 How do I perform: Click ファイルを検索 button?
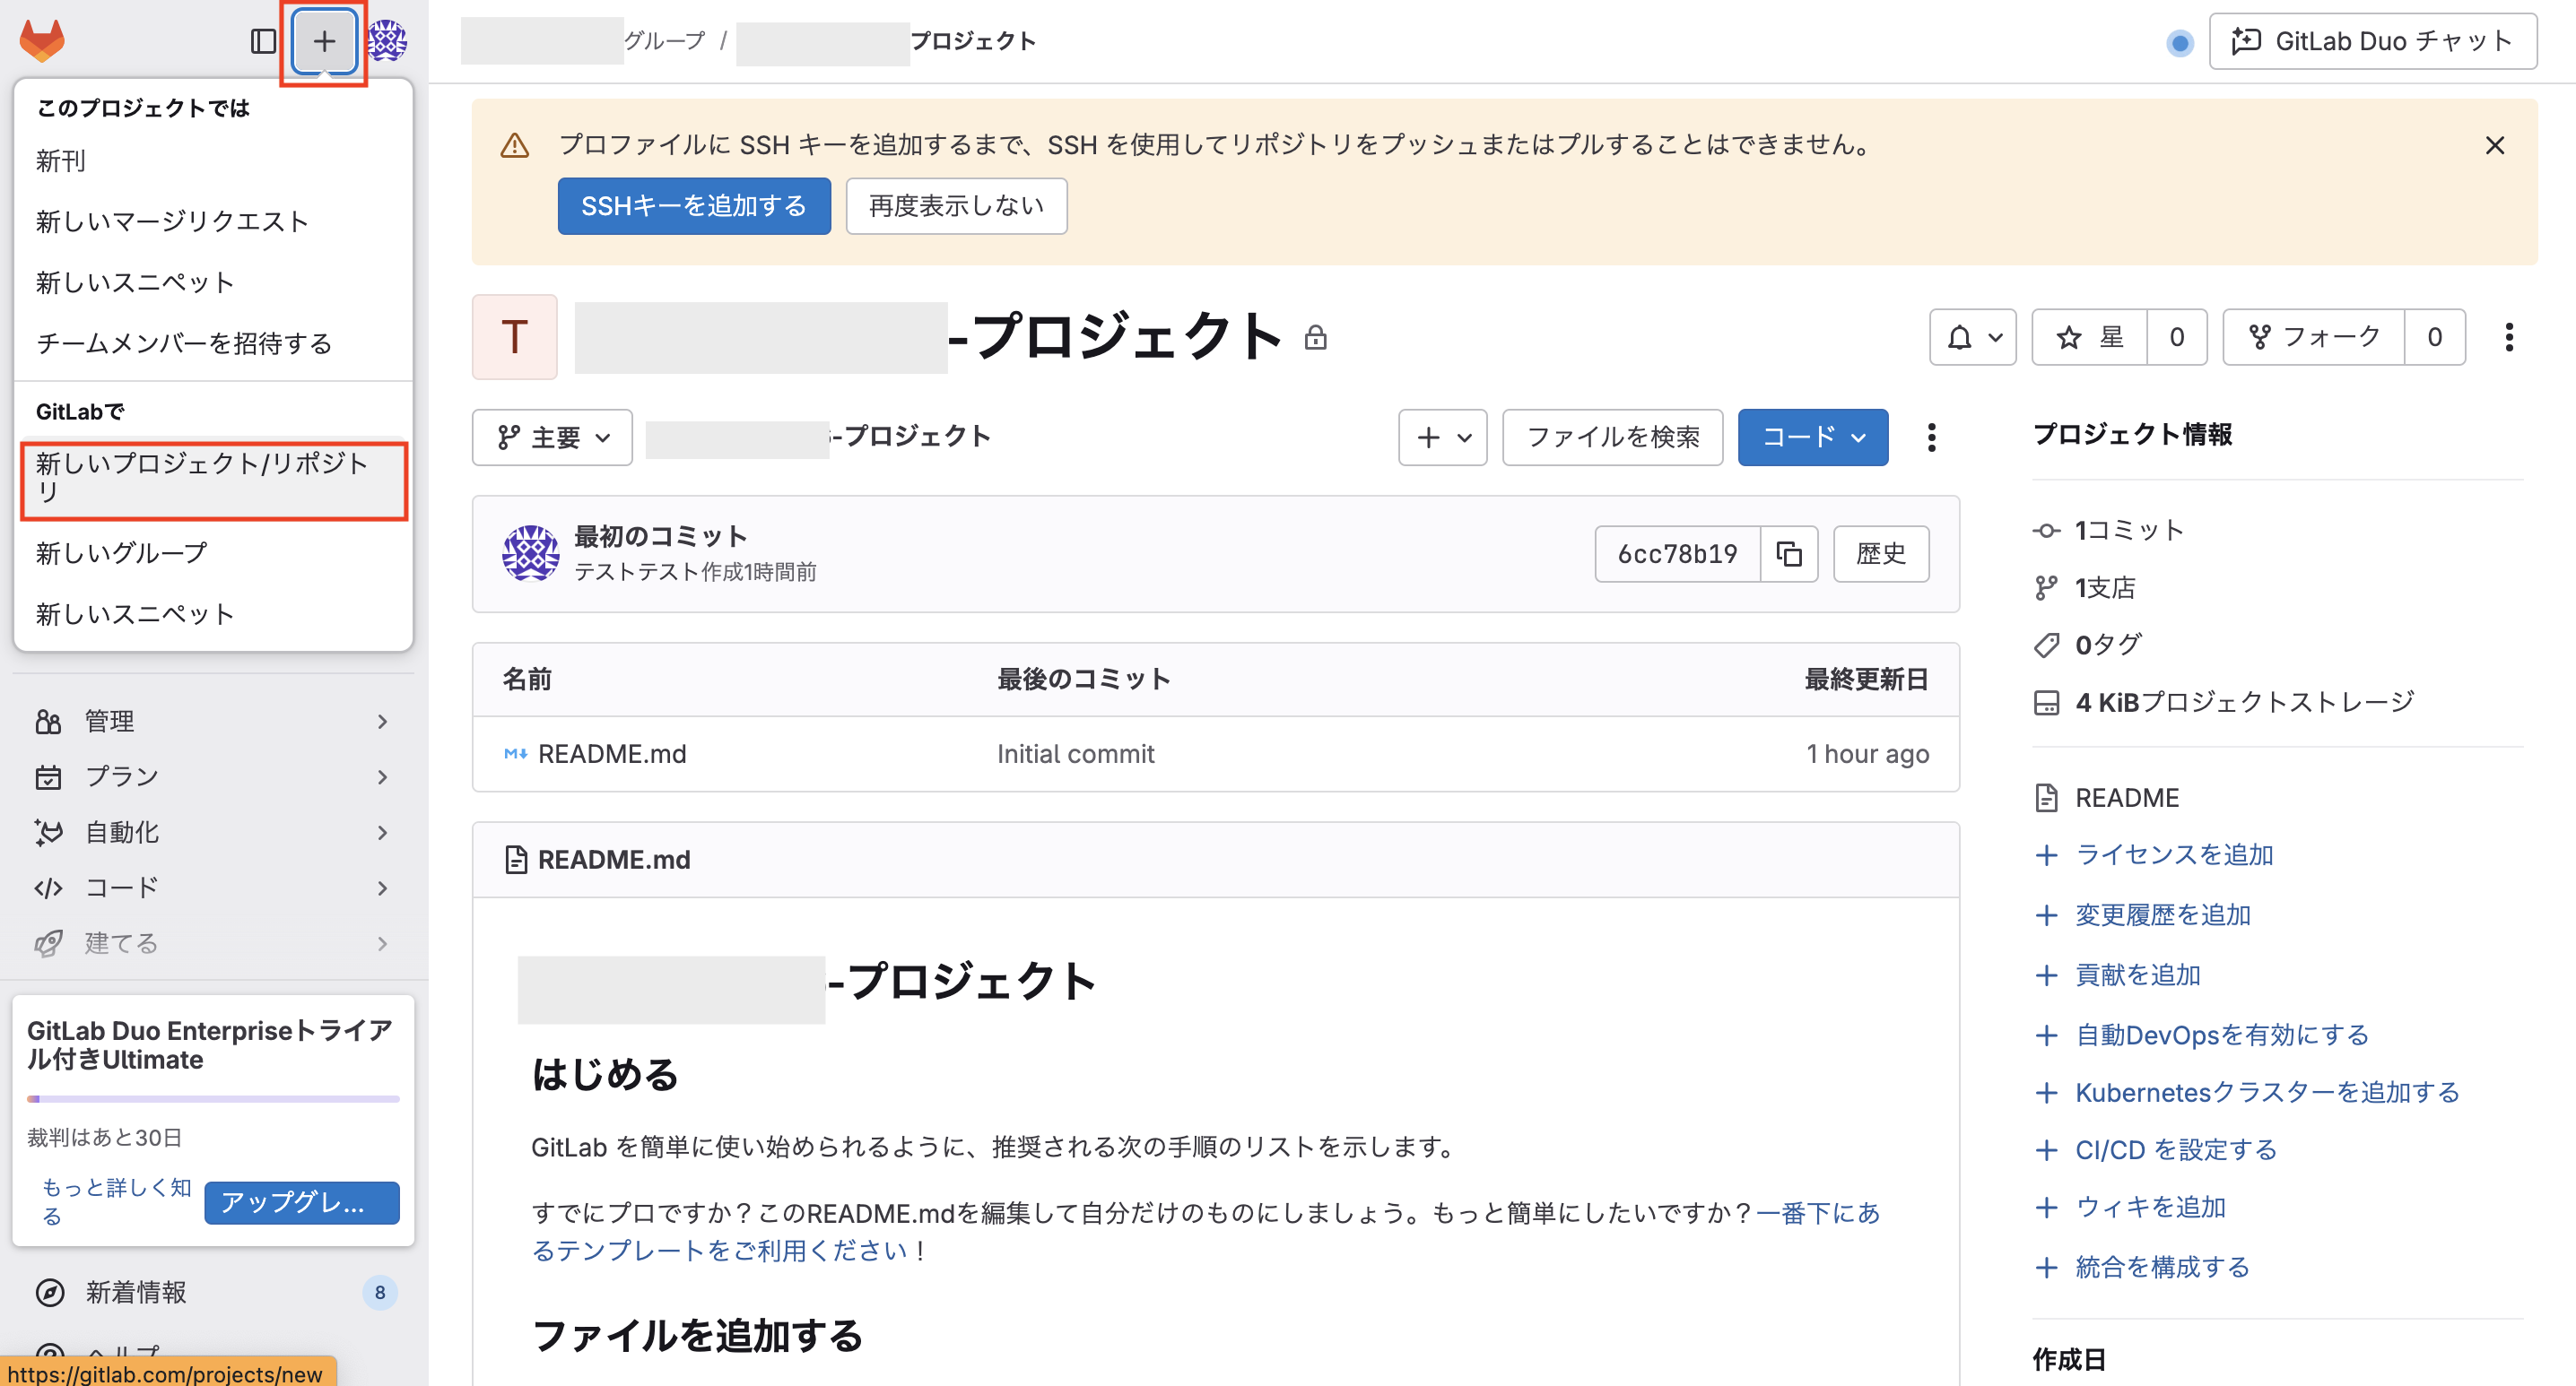pos(1612,437)
